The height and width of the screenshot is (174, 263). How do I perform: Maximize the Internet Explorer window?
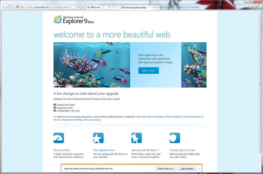pos(251,2)
